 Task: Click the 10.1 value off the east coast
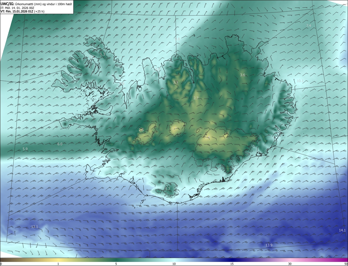point(300,81)
